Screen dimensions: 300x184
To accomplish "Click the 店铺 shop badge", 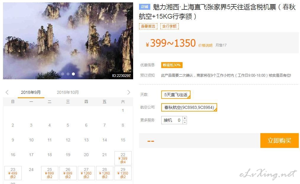I will [144, 7].
